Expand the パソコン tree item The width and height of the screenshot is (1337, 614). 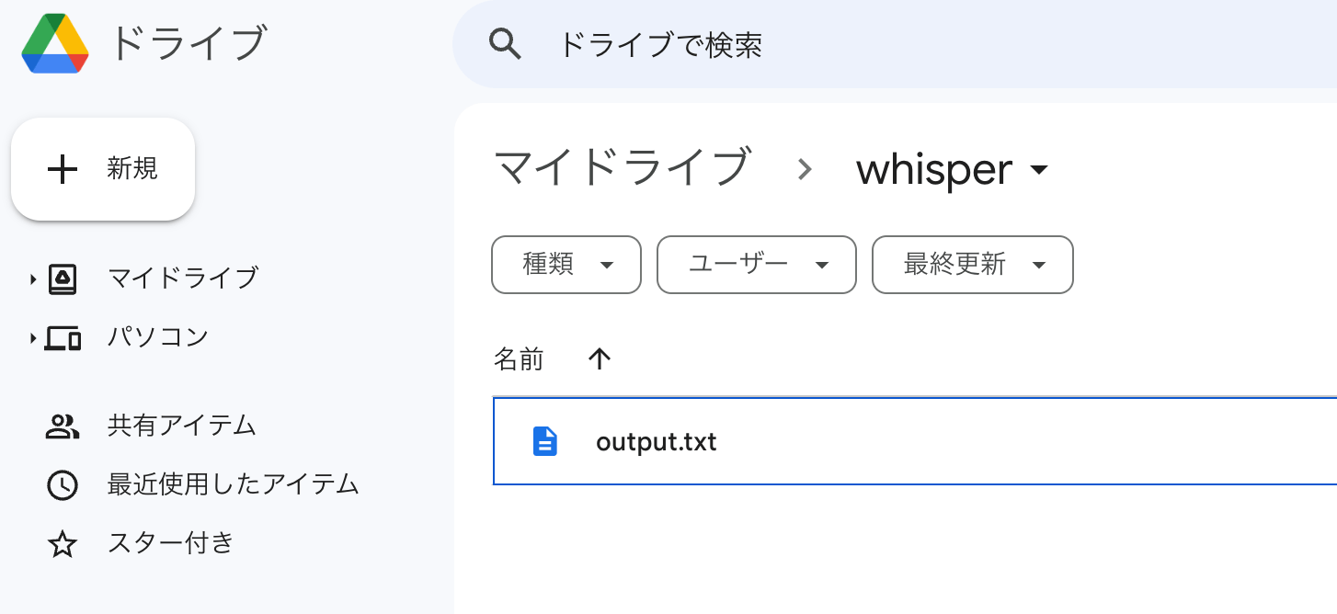pyautogui.click(x=32, y=336)
